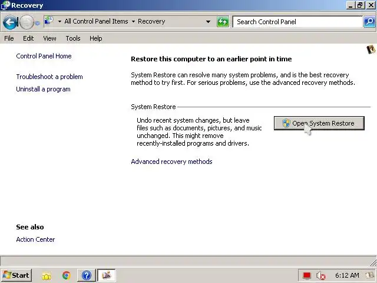The height and width of the screenshot is (283, 377).
Task: Click the greyed Forward navigation arrow
Action: point(27,22)
